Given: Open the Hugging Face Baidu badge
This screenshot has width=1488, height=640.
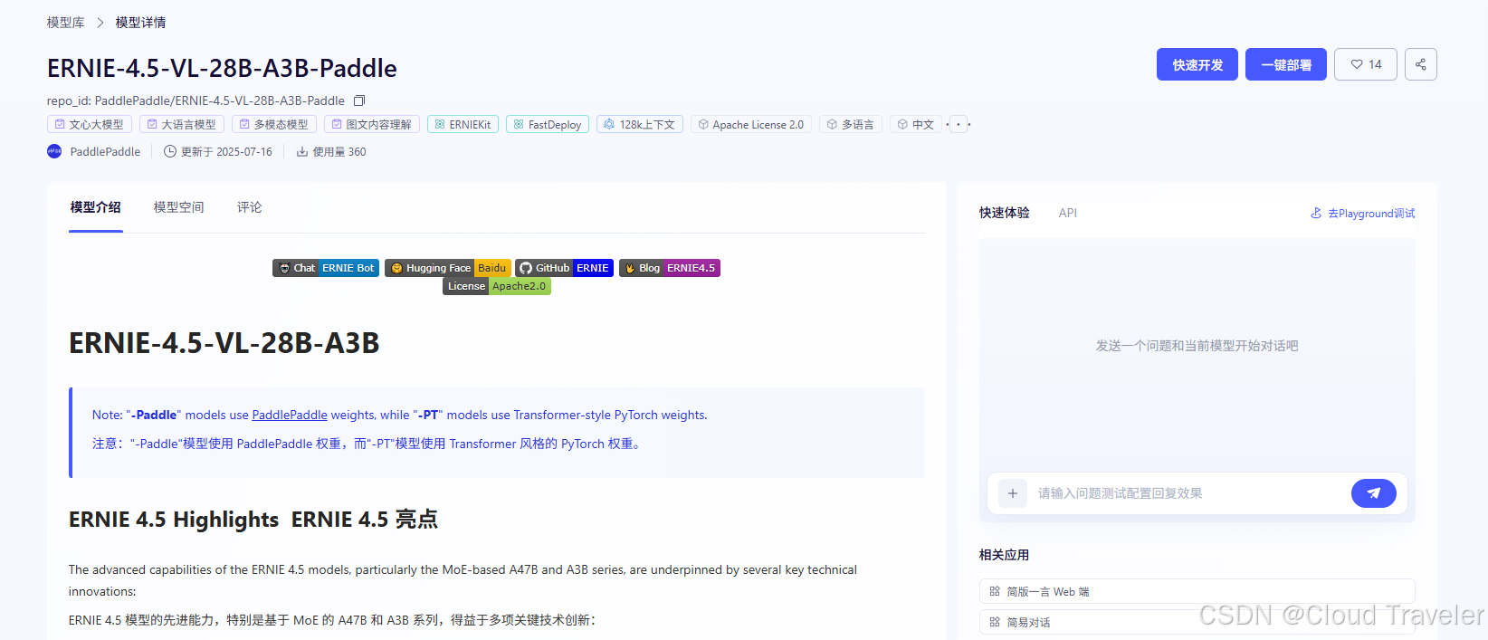Looking at the screenshot, I should click(448, 268).
